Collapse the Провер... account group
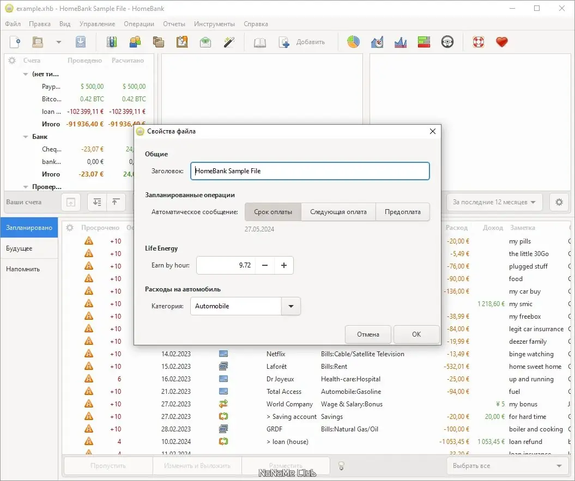This screenshot has height=481, width=575. (x=25, y=187)
